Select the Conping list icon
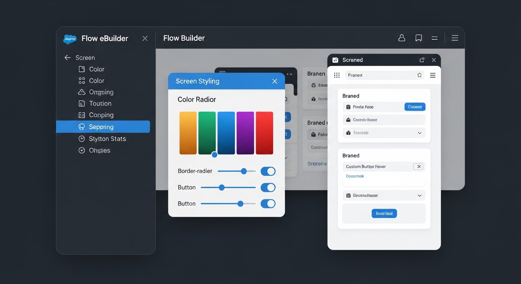The width and height of the screenshot is (521, 284). point(81,115)
